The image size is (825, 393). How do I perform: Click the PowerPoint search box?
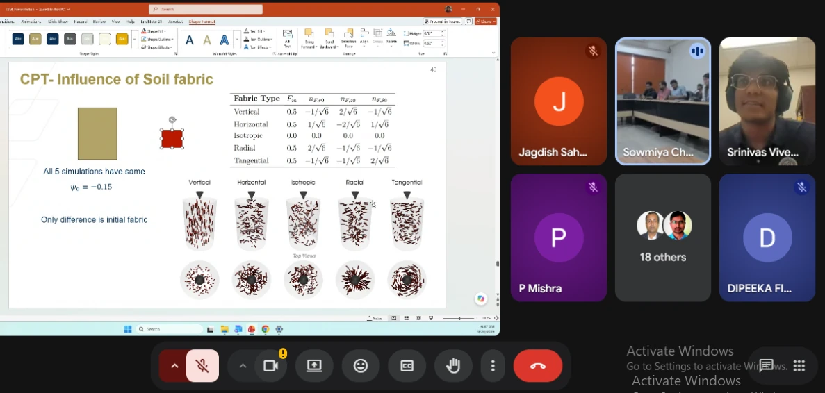pos(206,9)
